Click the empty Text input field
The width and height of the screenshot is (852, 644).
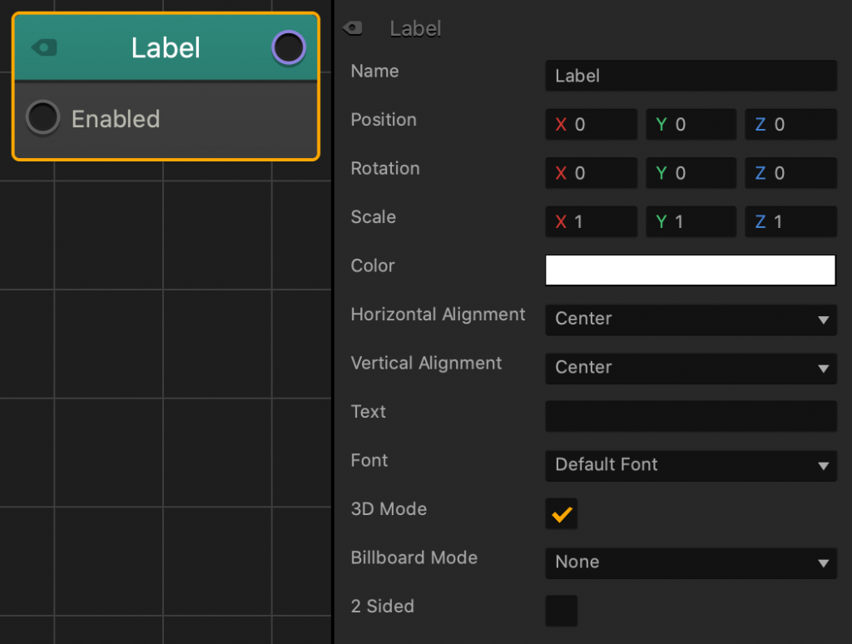pyautogui.click(x=691, y=416)
